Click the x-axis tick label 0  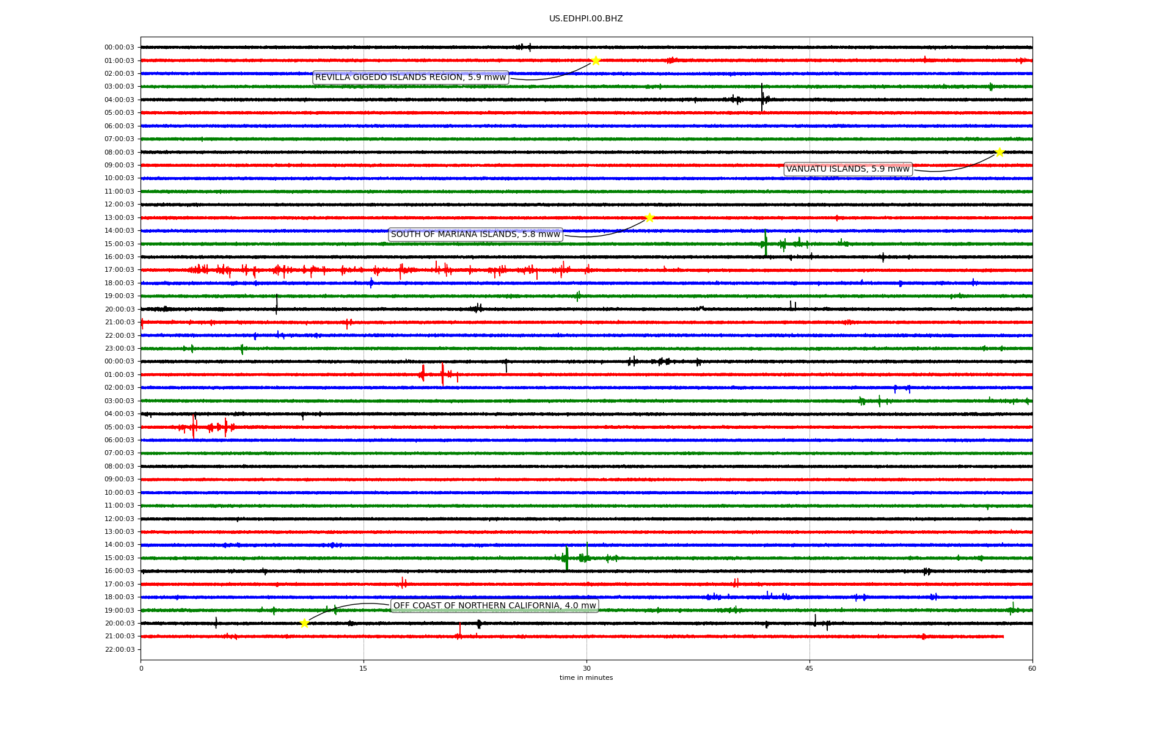pyautogui.click(x=141, y=669)
